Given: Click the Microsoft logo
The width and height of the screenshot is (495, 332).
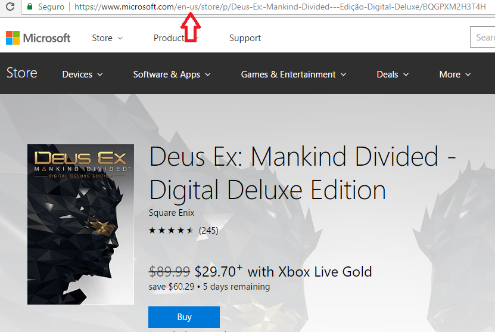Looking at the screenshot, I should [38, 38].
